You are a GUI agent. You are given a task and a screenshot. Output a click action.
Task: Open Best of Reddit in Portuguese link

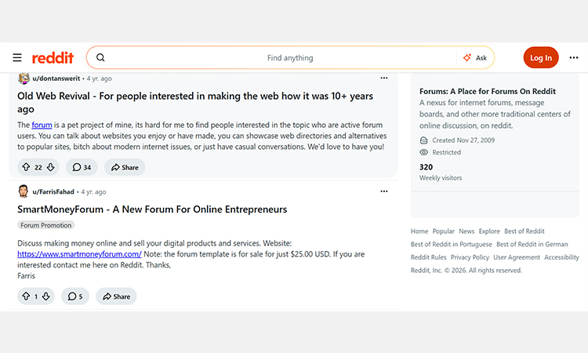(x=451, y=245)
